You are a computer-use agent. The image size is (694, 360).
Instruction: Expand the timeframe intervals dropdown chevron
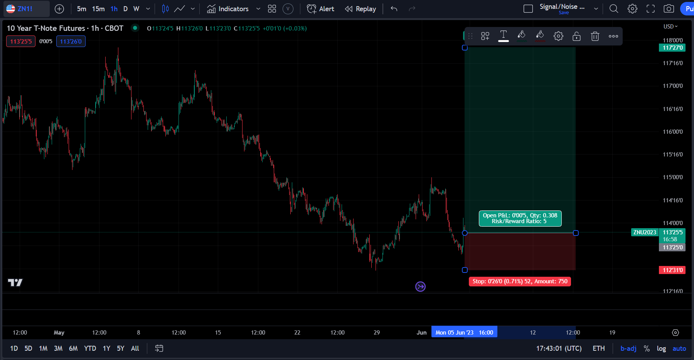pos(147,8)
